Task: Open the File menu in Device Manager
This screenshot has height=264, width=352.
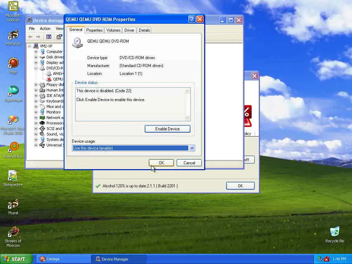Action: pos(32,29)
